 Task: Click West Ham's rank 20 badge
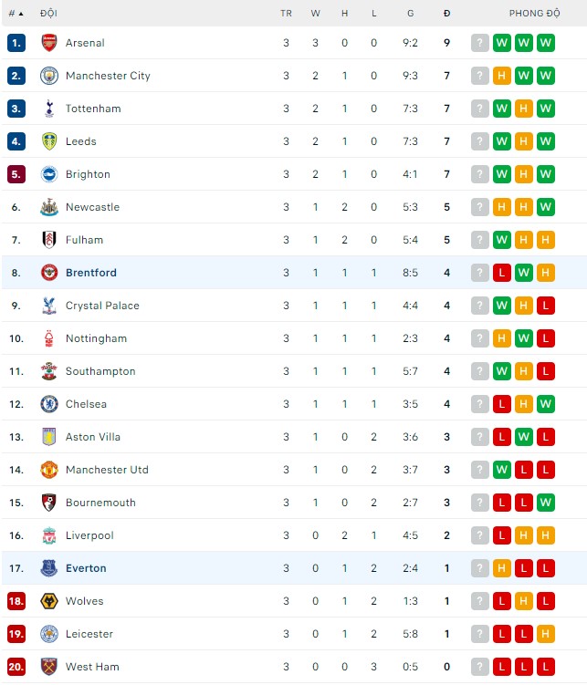(16, 667)
